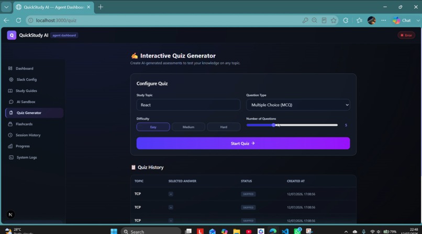422x234 pixels.
Task: Open the favorites list icon
Action: pyautogui.click(x=359, y=20)
